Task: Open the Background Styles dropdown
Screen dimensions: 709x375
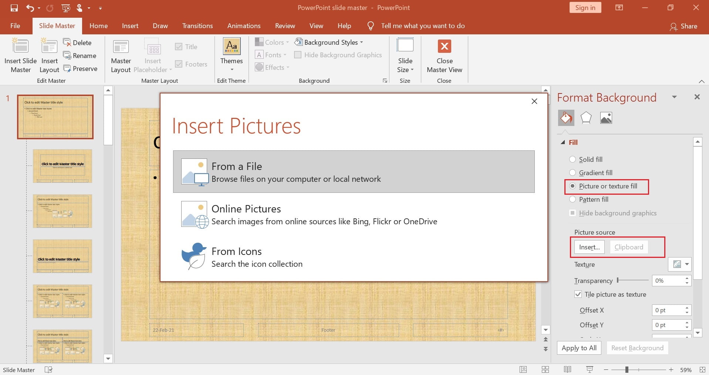Action: click(328, 42)
